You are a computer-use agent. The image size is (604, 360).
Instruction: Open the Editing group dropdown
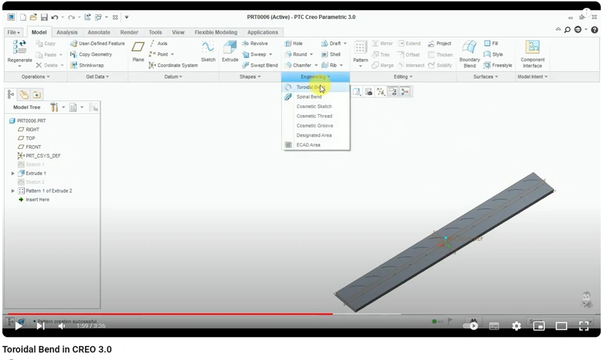(403, 77)
